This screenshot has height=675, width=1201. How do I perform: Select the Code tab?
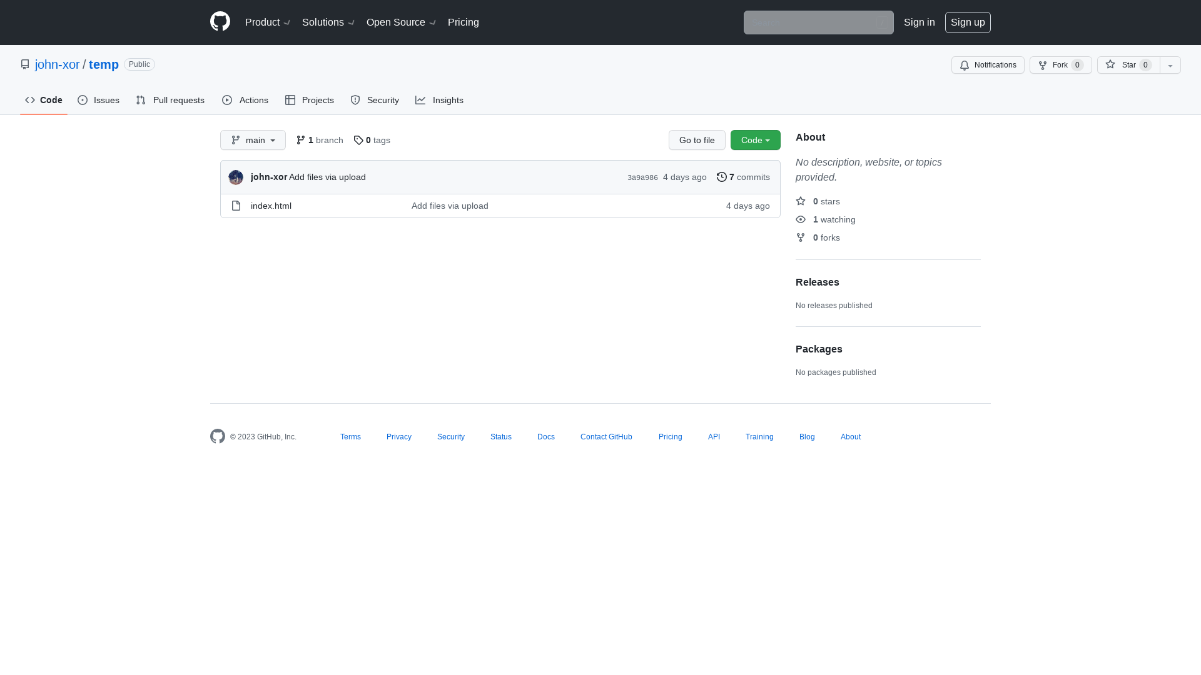[x=44, y=100]
